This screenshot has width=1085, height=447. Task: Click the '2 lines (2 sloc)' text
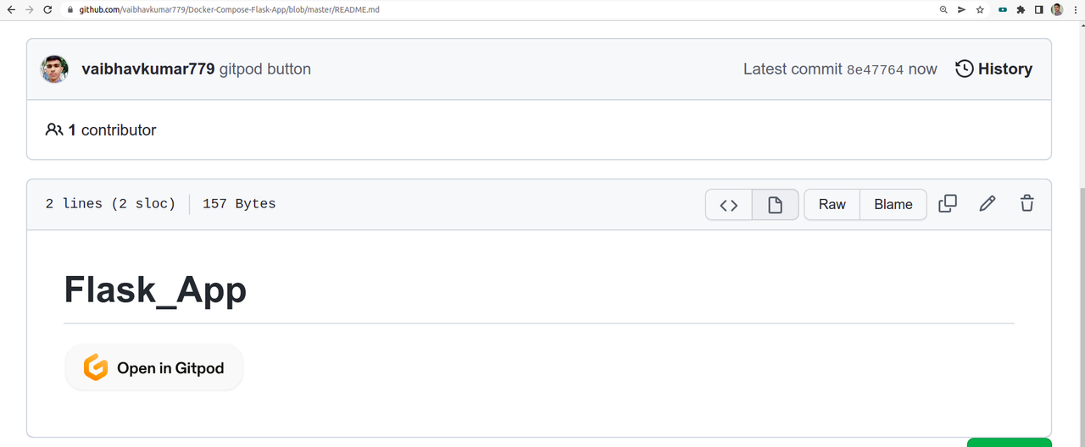pyautogui.click(x=110, y=204)
